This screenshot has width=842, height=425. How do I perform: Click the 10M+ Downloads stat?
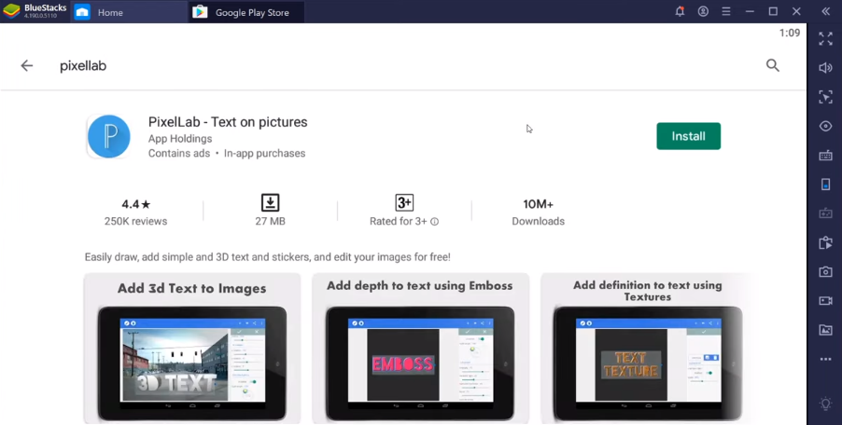point(538,212)
